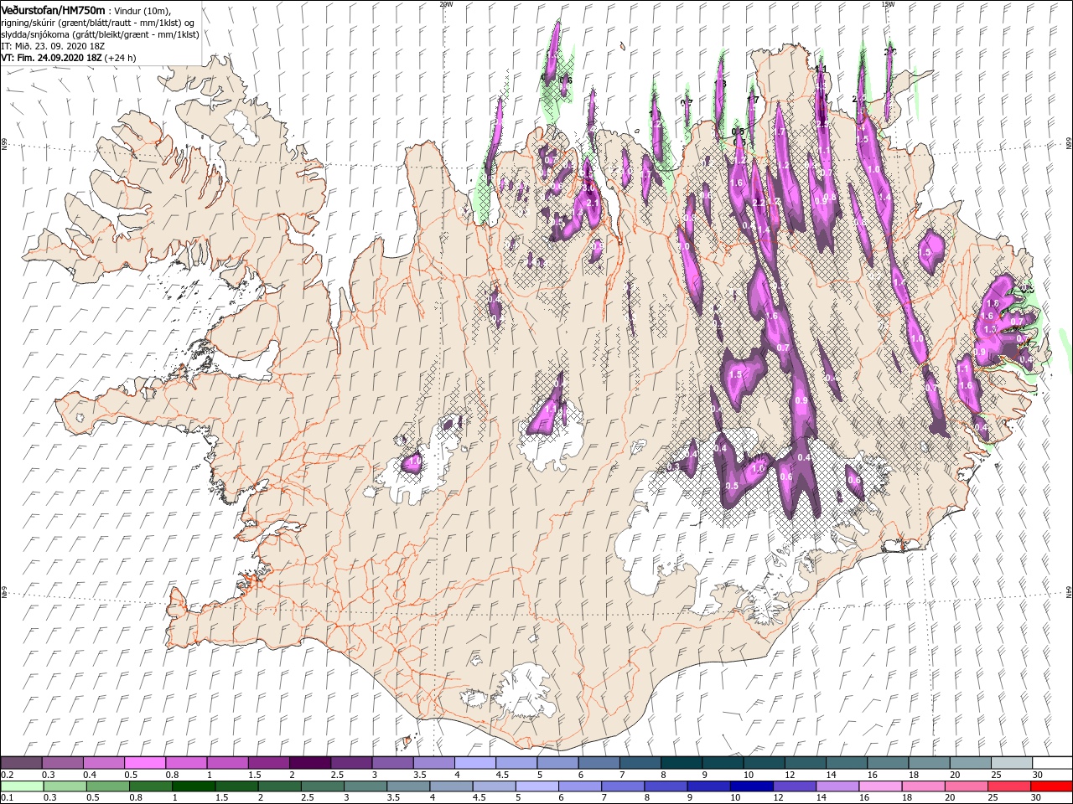The height and width of the screenshot is (804, 1073).
Task: Choose light lavender snow swatch between 4 and 4.5
Action: coord(474,762)
